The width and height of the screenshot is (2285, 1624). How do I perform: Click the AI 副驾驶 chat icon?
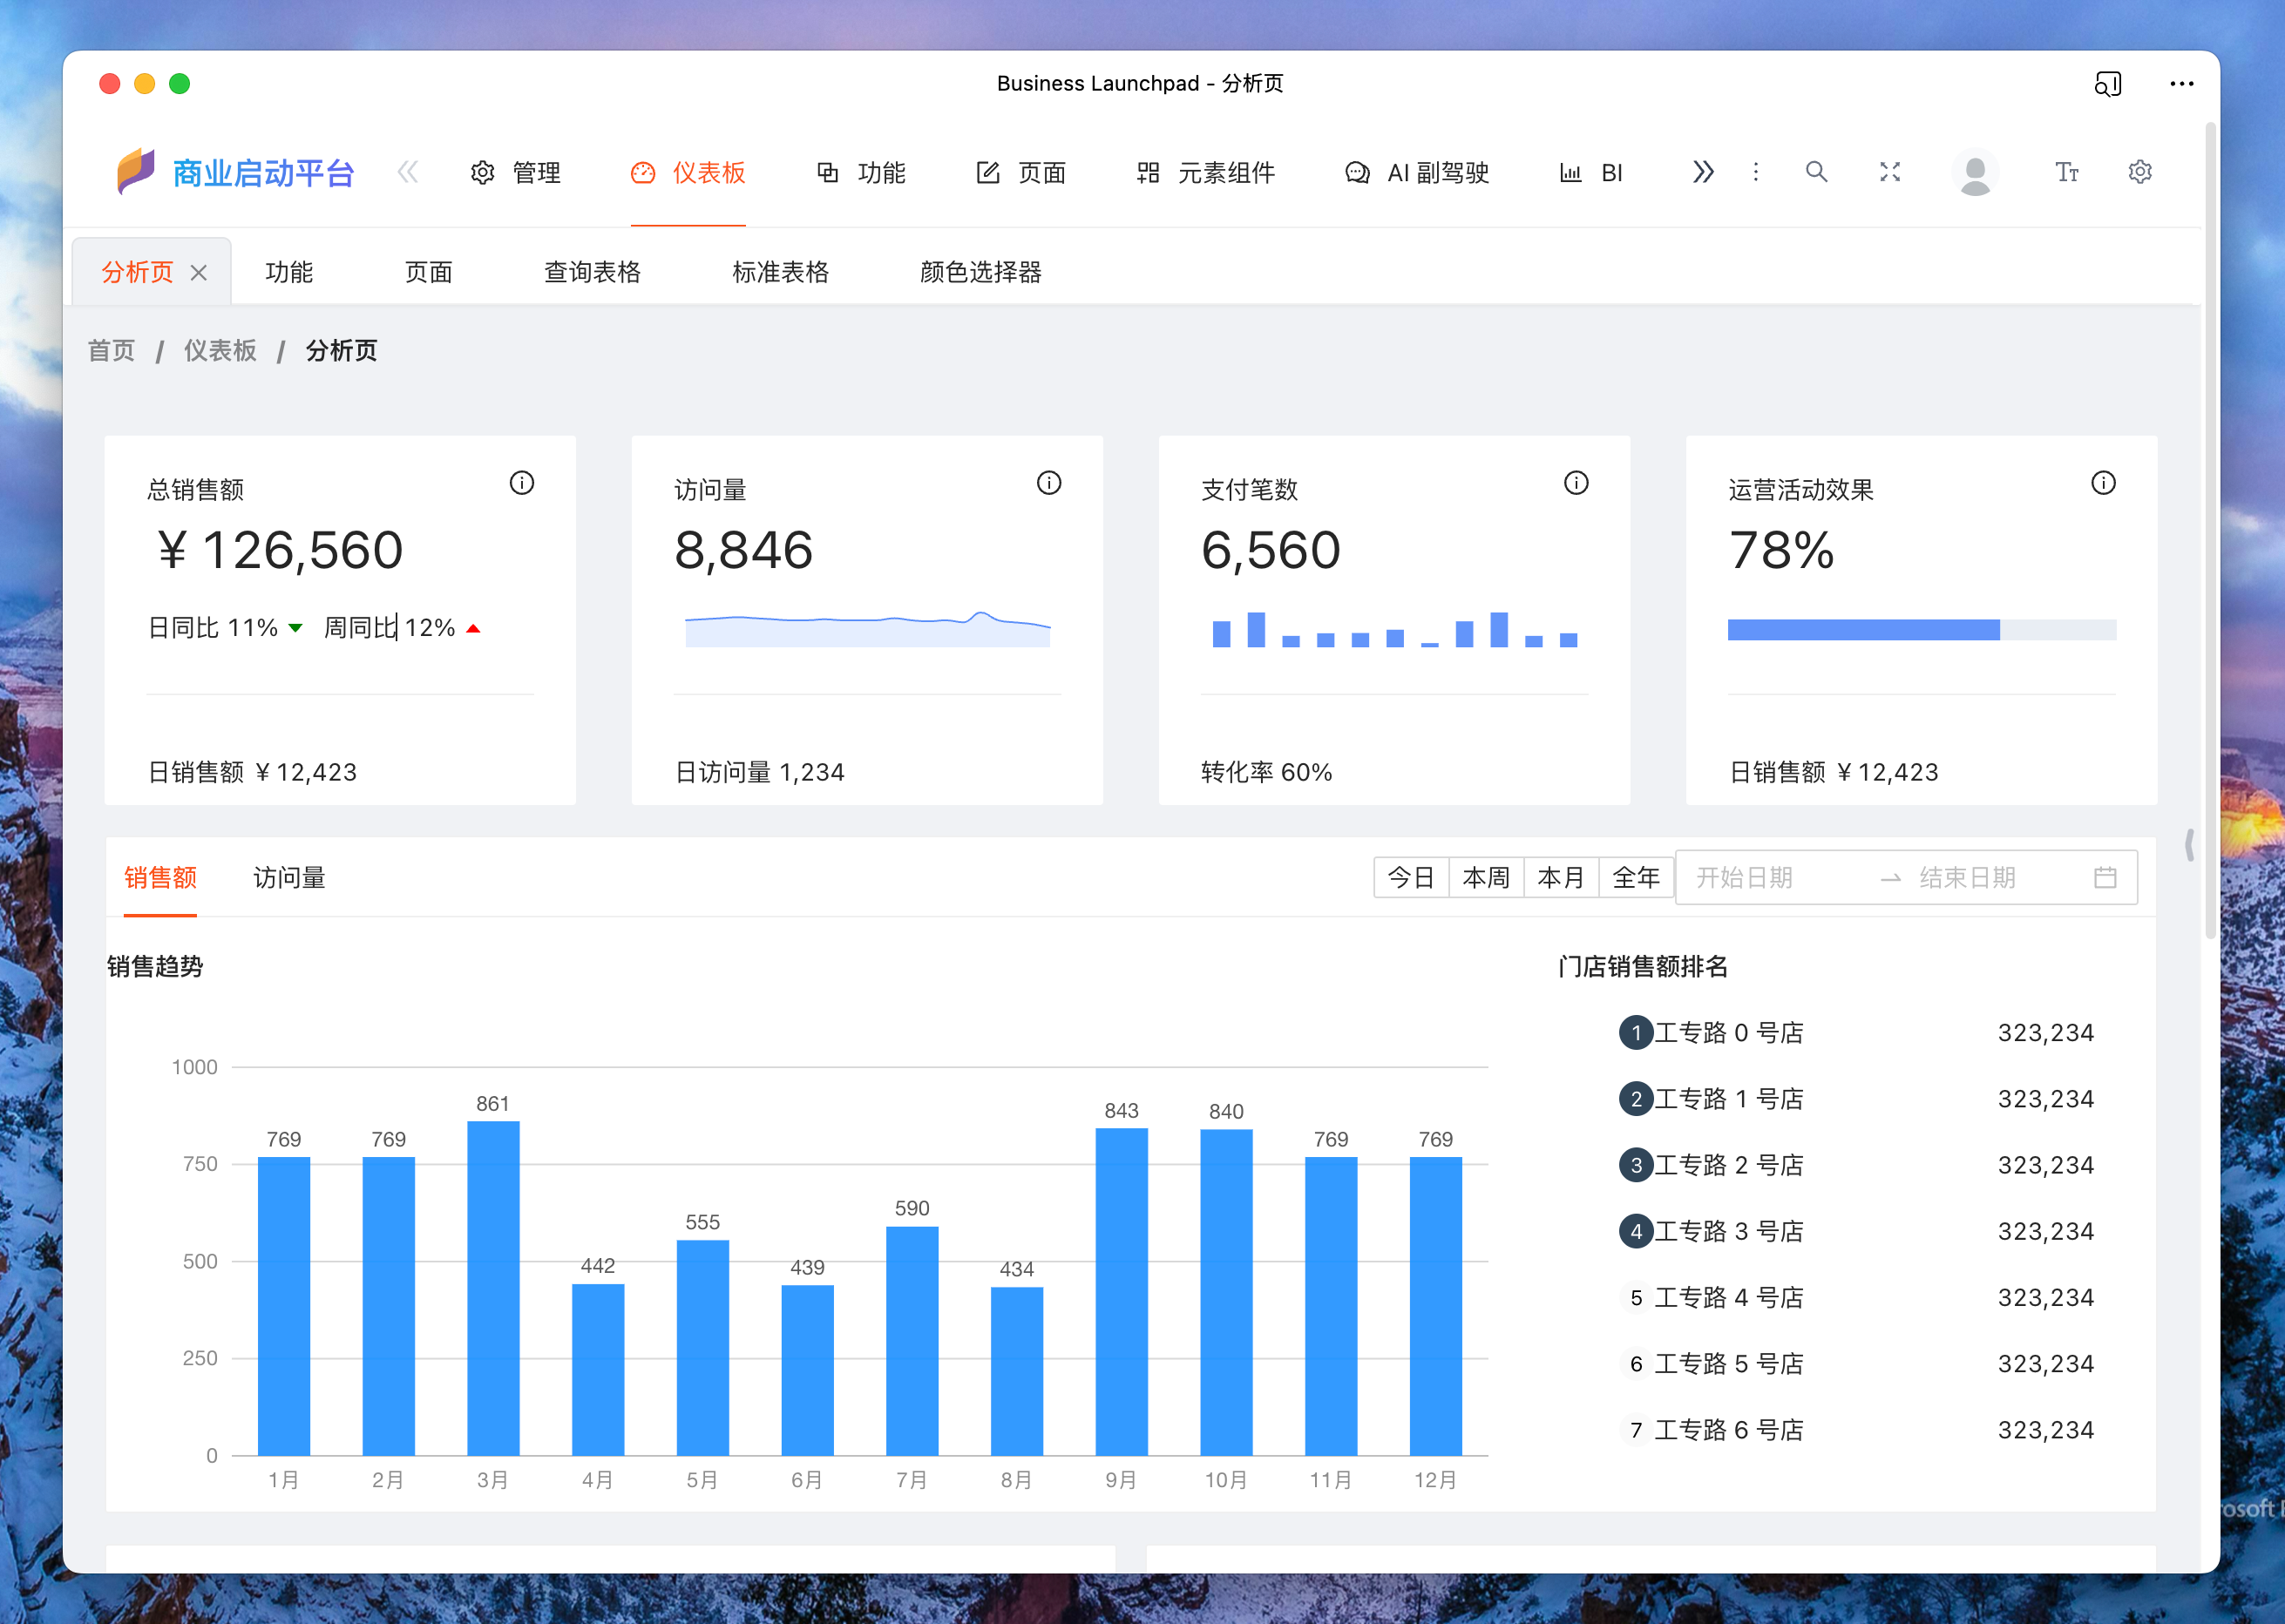[1357, 173]
